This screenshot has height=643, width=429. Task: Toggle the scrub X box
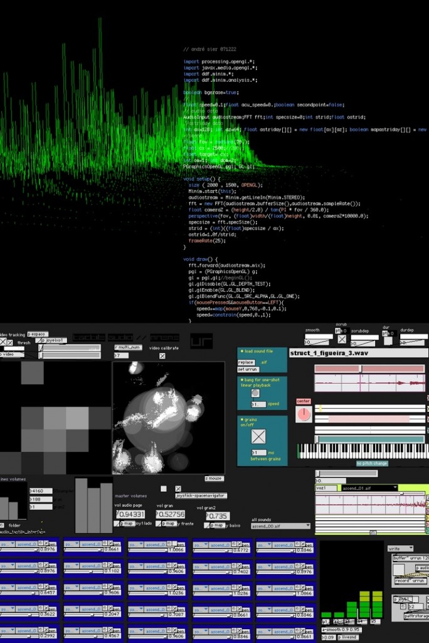pos(342,339)
